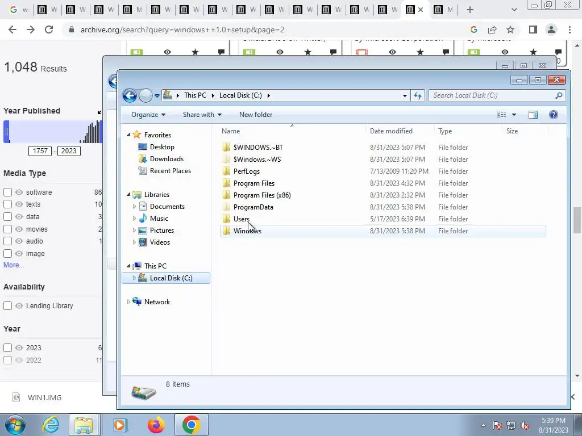This screenshot has width=582, height=436.
Task: Select the Program Files (x86) folder
Action: tap(383, 195)
